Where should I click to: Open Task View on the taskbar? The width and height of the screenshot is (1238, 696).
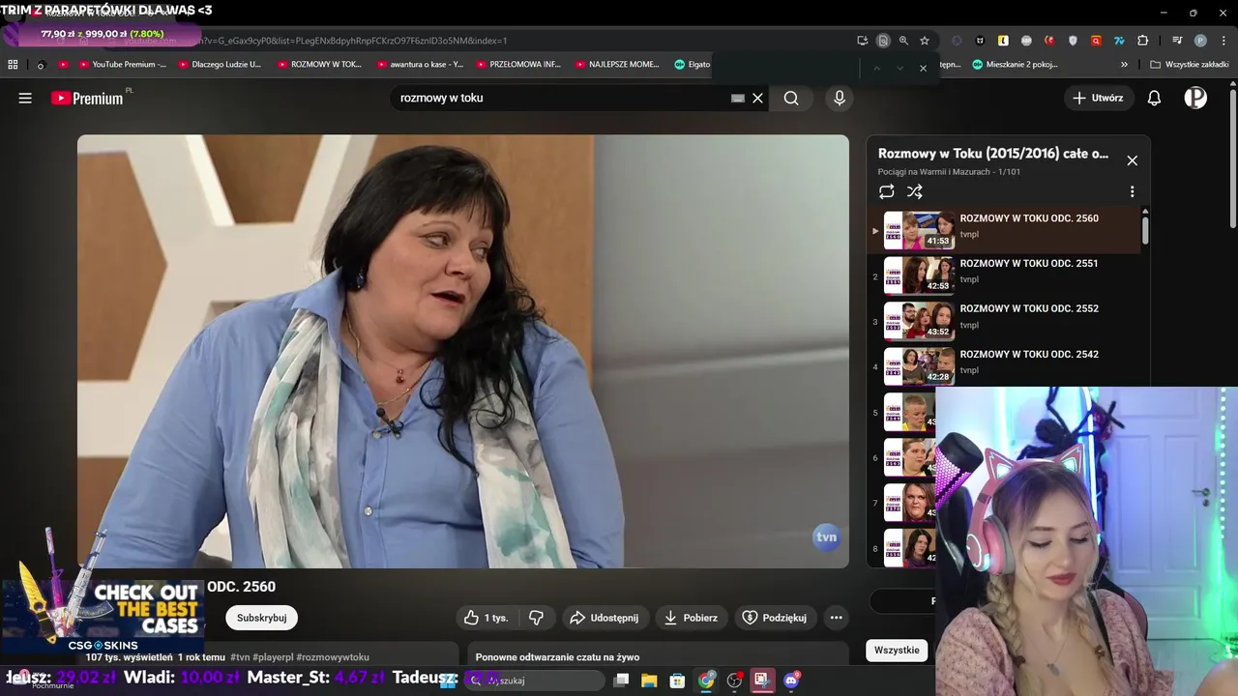pos(621,681)
